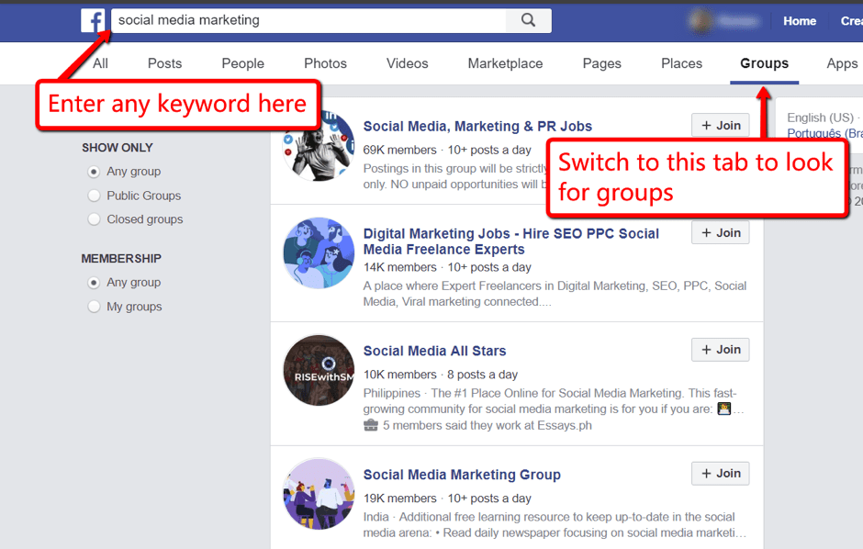Screen dimensions: 863x549
Task: Focus the search box containing social media marketing
Action: click(308, 20)
